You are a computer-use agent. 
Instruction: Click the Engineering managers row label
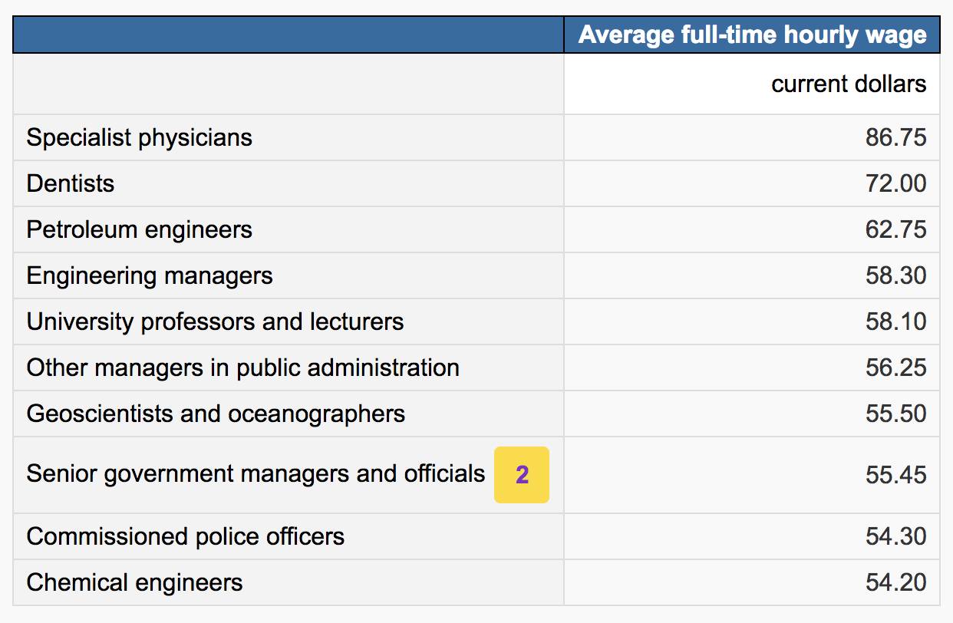(x=150, y=276)
